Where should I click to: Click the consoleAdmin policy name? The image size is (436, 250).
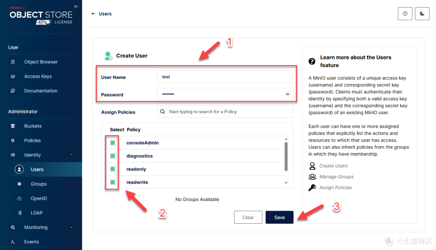(x=143, y=143)
